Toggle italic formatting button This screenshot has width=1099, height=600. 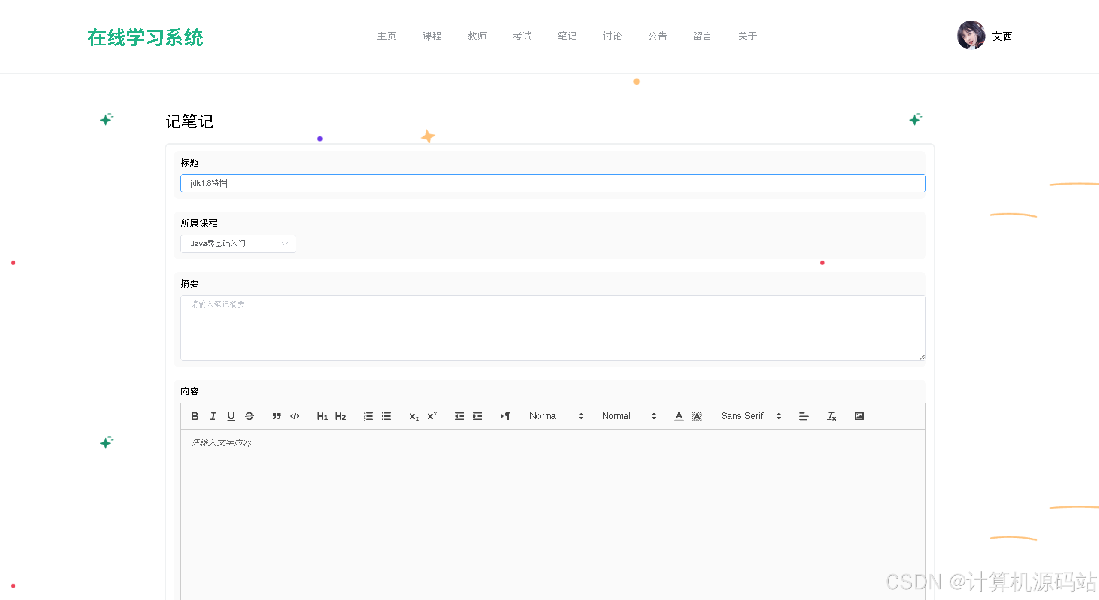tap(213, 416)
